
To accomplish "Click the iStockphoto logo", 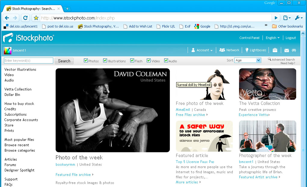I will 29,37.
